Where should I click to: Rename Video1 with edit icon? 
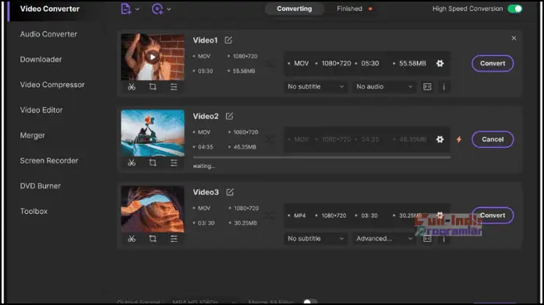(228, 40)
